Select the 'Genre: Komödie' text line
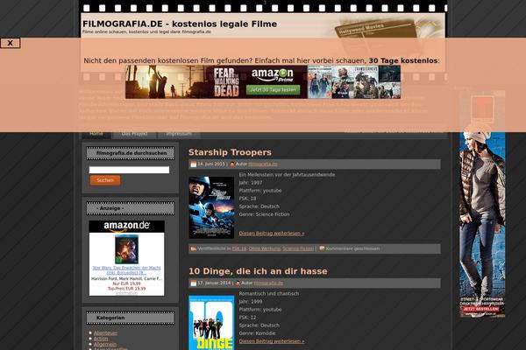Viewport: 526px width, 350px height. click(x=257, y=333)
